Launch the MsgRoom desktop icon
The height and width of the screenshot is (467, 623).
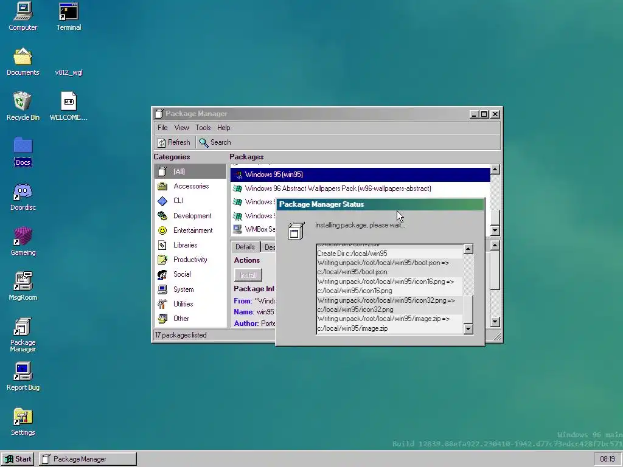pos(23,286)
